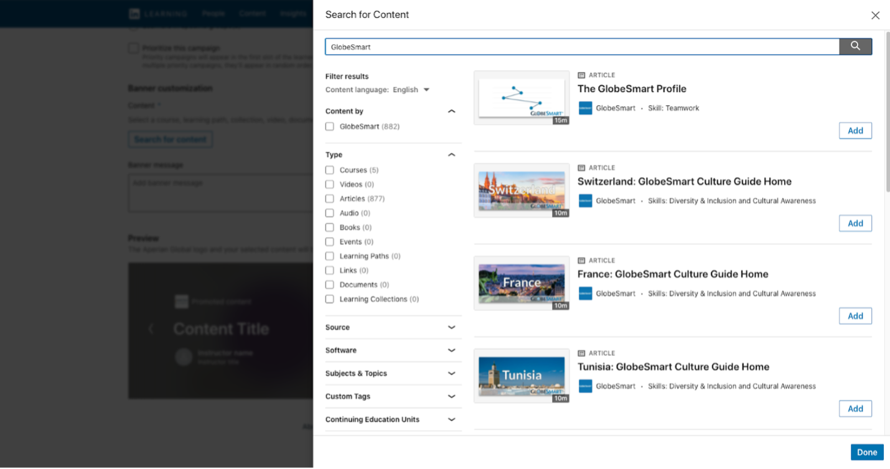Viewport: 890px width, 469px height.
Task: Click the Banner customization heading in background
Action: pos(170,88)
